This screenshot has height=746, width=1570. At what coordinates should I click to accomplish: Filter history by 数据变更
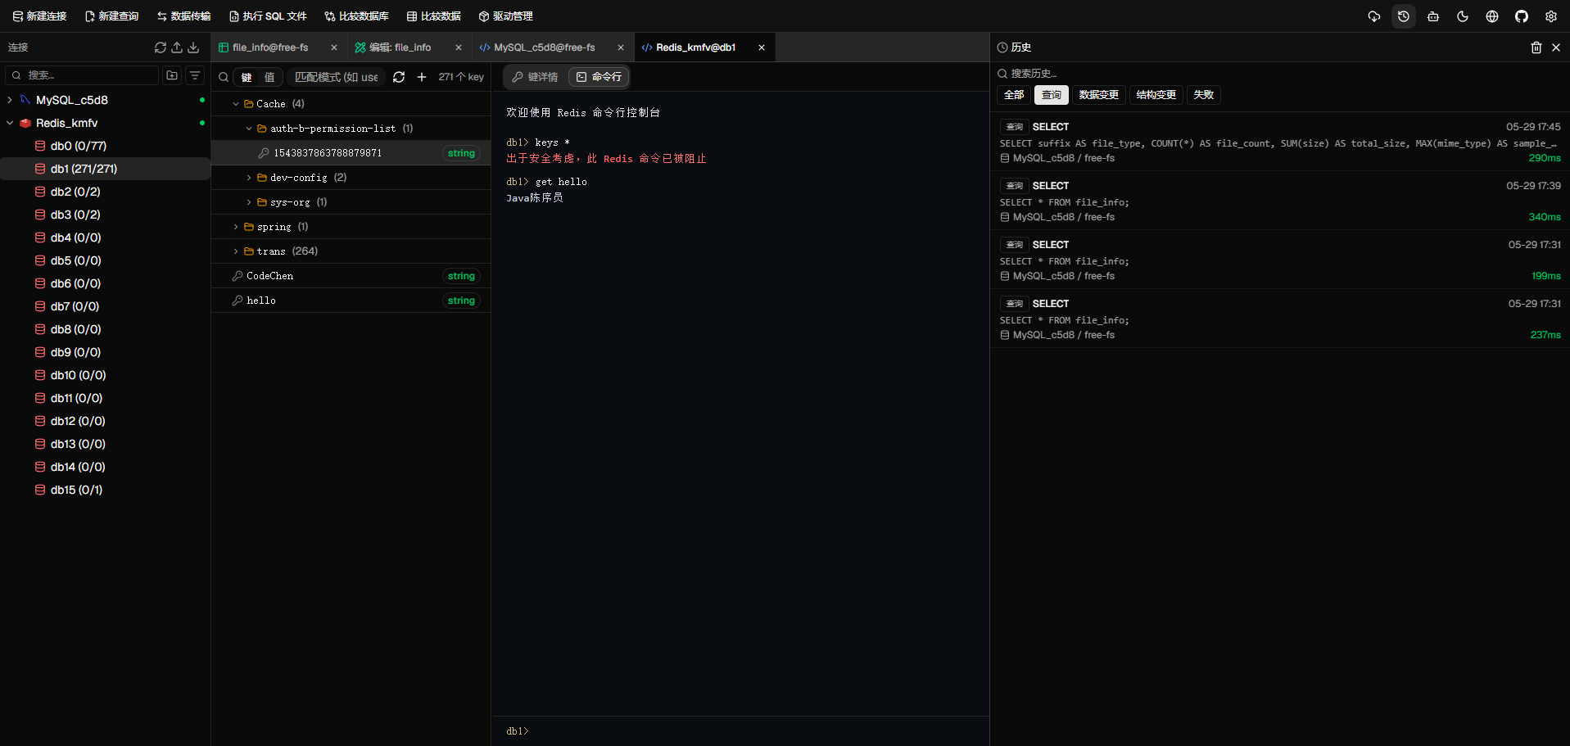[1099, 95]
